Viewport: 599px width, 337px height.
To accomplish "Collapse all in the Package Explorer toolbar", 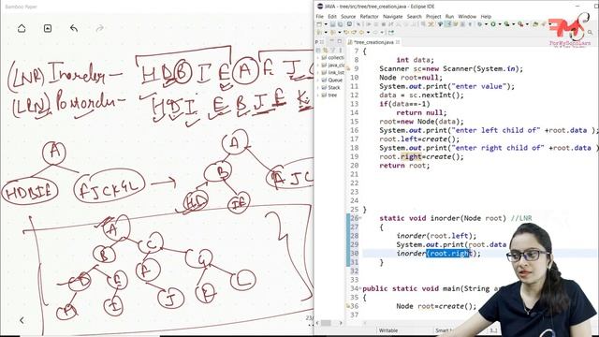I will point(318,50).
